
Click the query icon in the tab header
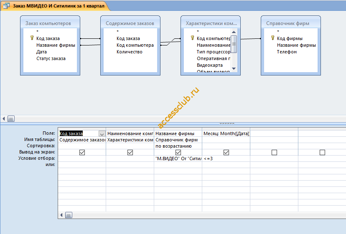pyautogui.click(x=6, y=6)
